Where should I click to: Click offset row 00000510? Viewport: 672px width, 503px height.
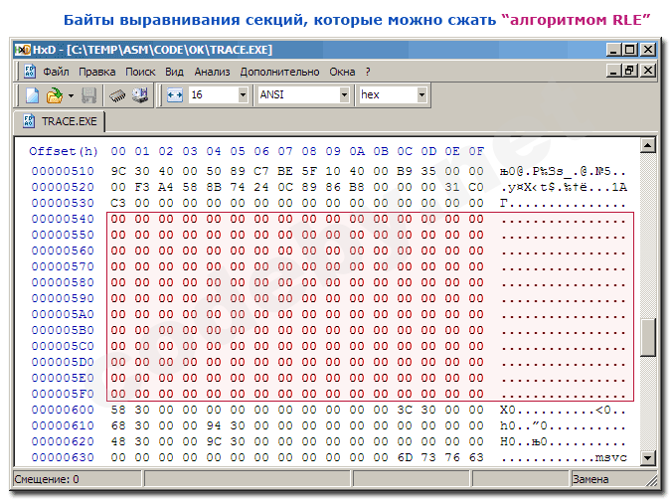point(63,171)
